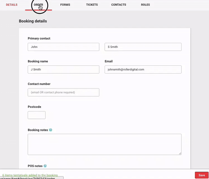Open the ORDER tab
Viewport: 209px width, 179px height.
(x=38, y=5)
